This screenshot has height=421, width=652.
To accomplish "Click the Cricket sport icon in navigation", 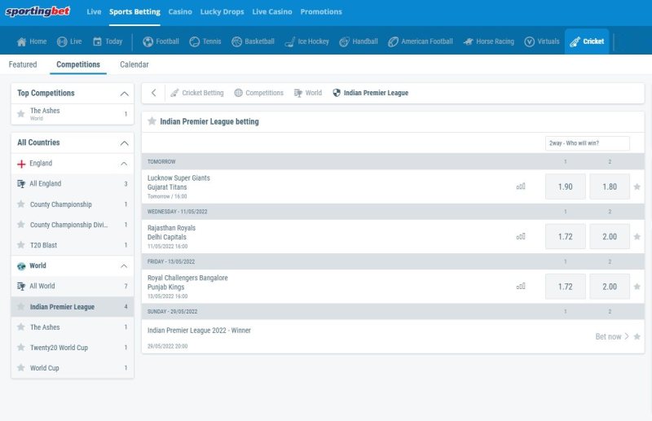I will pos(575,42).
